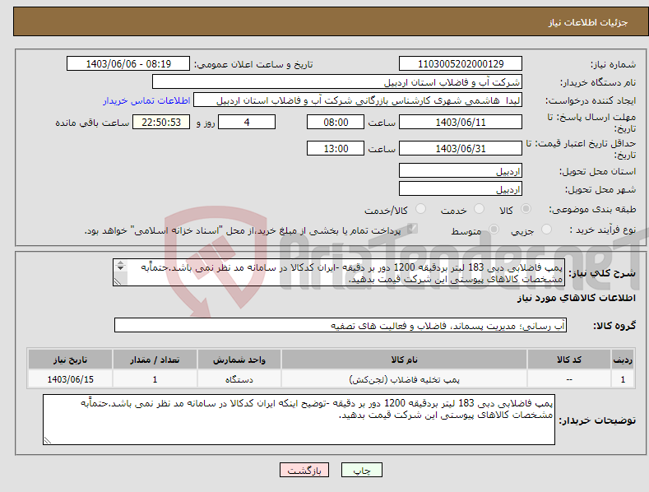
Task: Click request creator name field
Action: coord(358,100)
